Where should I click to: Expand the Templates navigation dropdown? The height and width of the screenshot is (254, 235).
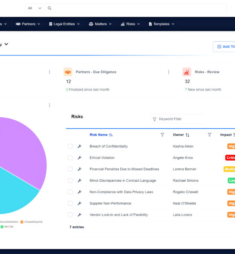click(x=162, y=24)
